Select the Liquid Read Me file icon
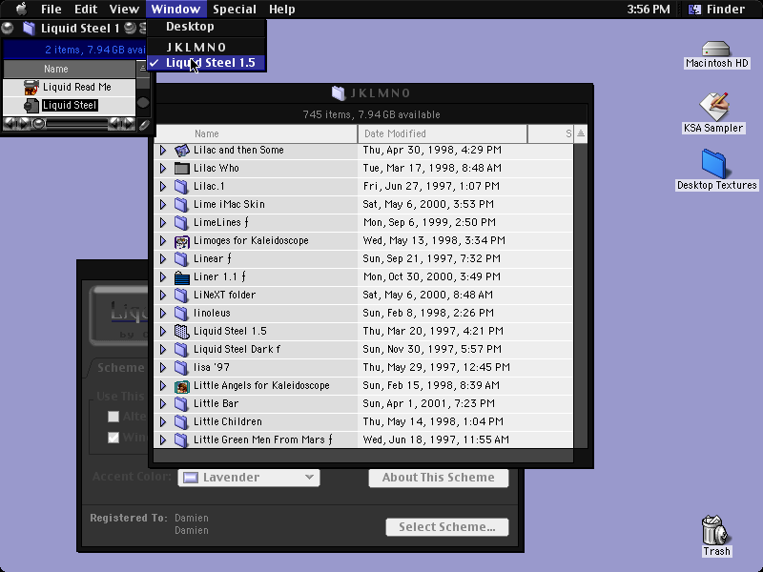This screenshot has width=763, height=572. (x=31, y=87)
